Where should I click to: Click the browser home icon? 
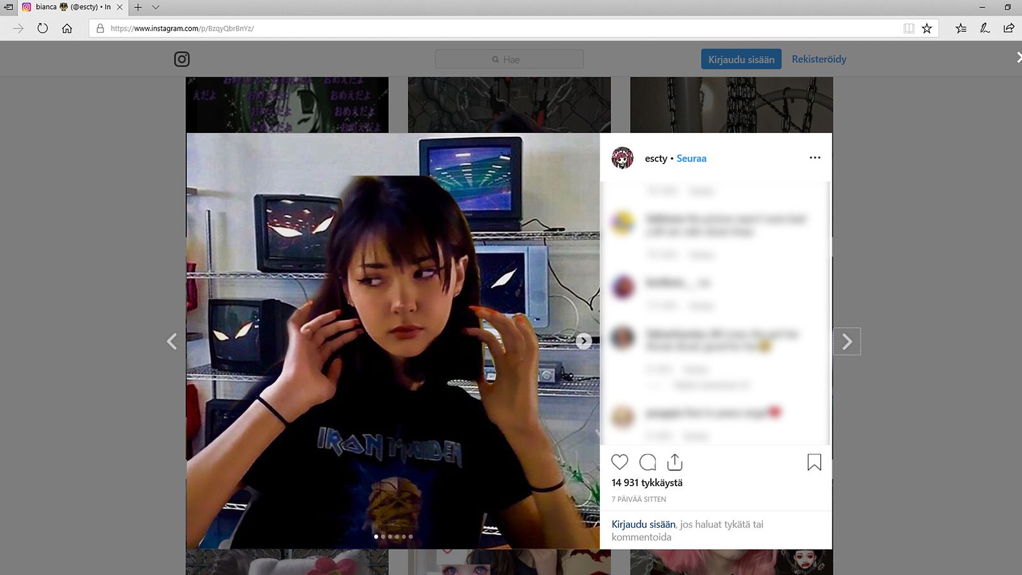(67, 28)
